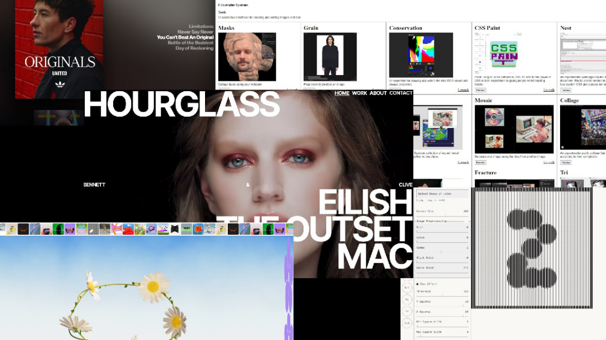Open the Masks face collage thumbnail
The height and width of the screenshot is (340, 606).
(247, 56)
